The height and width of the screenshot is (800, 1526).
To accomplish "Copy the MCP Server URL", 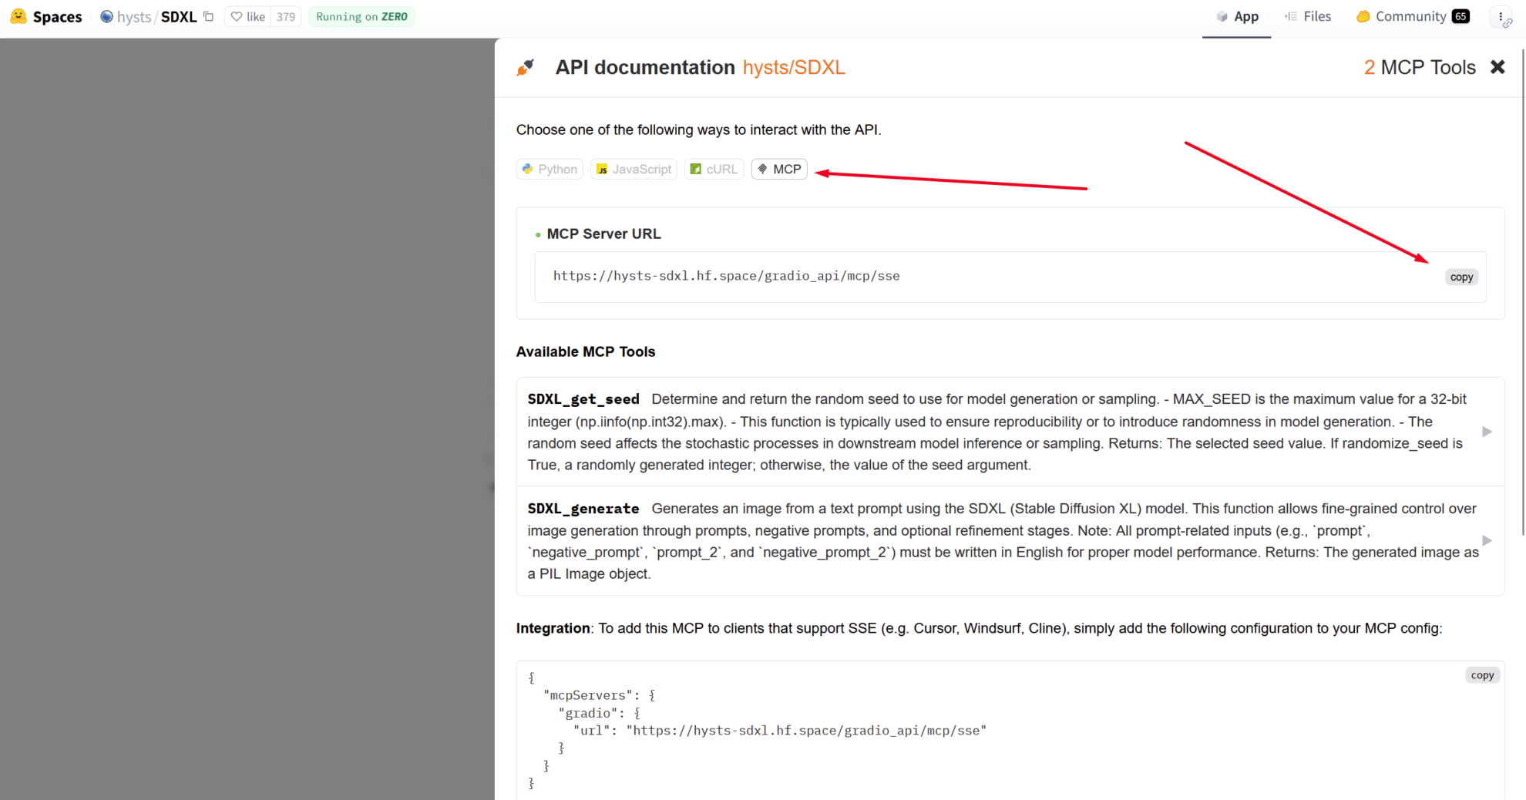I will [1461, 277].
